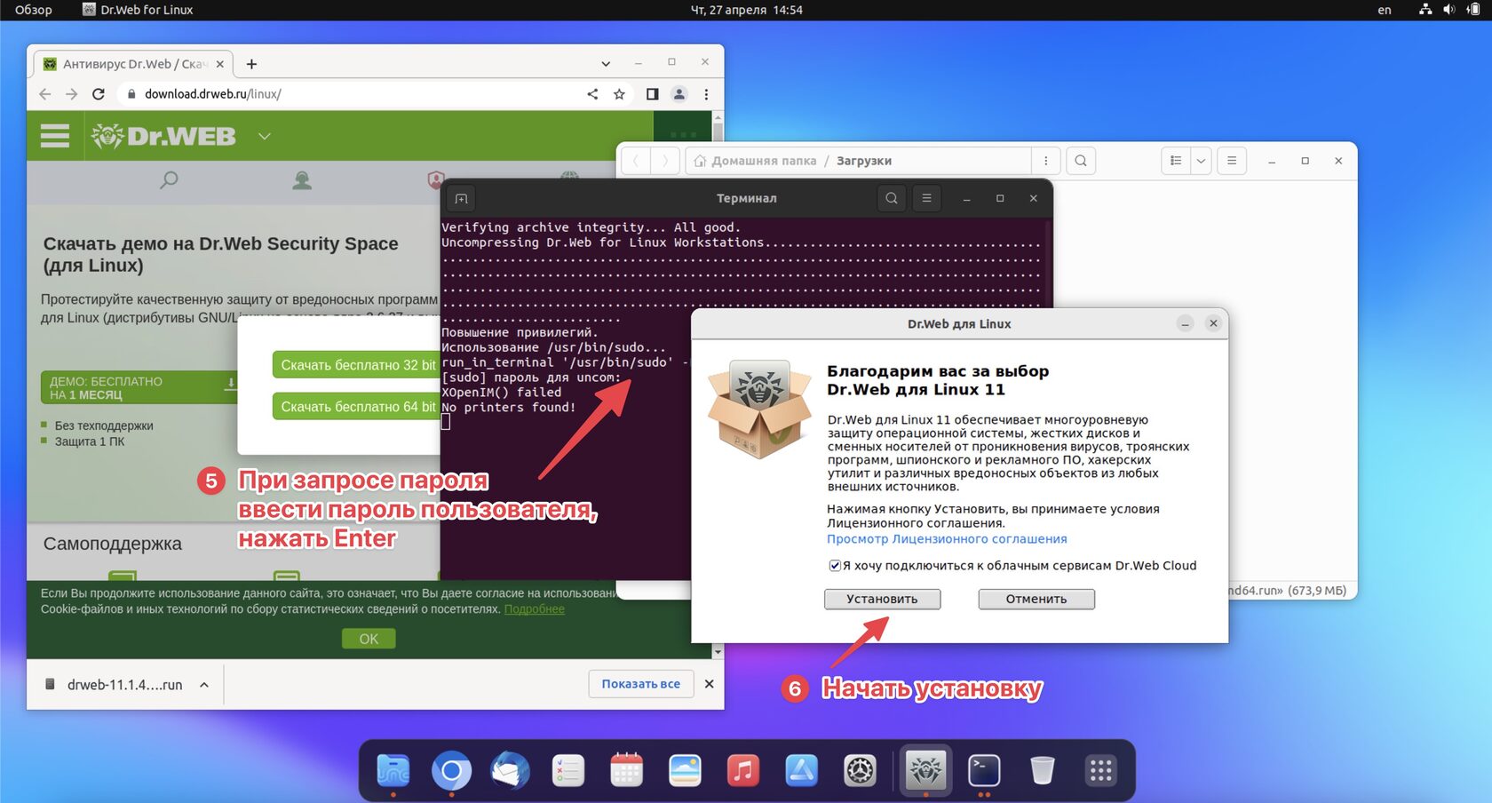Launch Chromium browser from the dock

tap(451, 770)
